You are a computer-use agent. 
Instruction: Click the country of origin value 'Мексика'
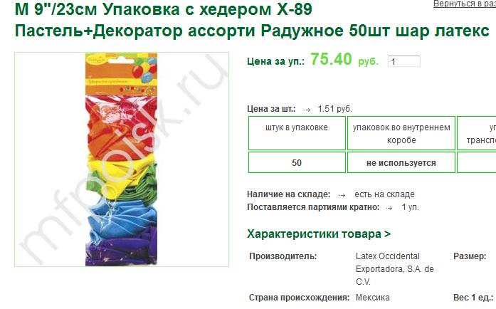[373, 298]
